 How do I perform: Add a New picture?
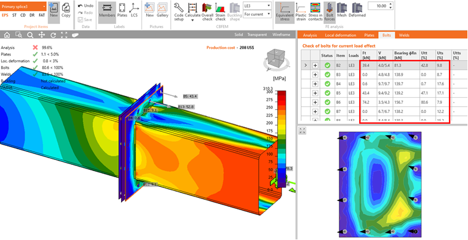[149, 11]
